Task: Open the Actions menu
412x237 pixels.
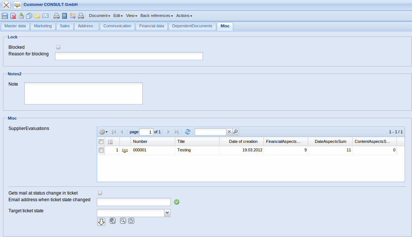Action: pos(184,16)
